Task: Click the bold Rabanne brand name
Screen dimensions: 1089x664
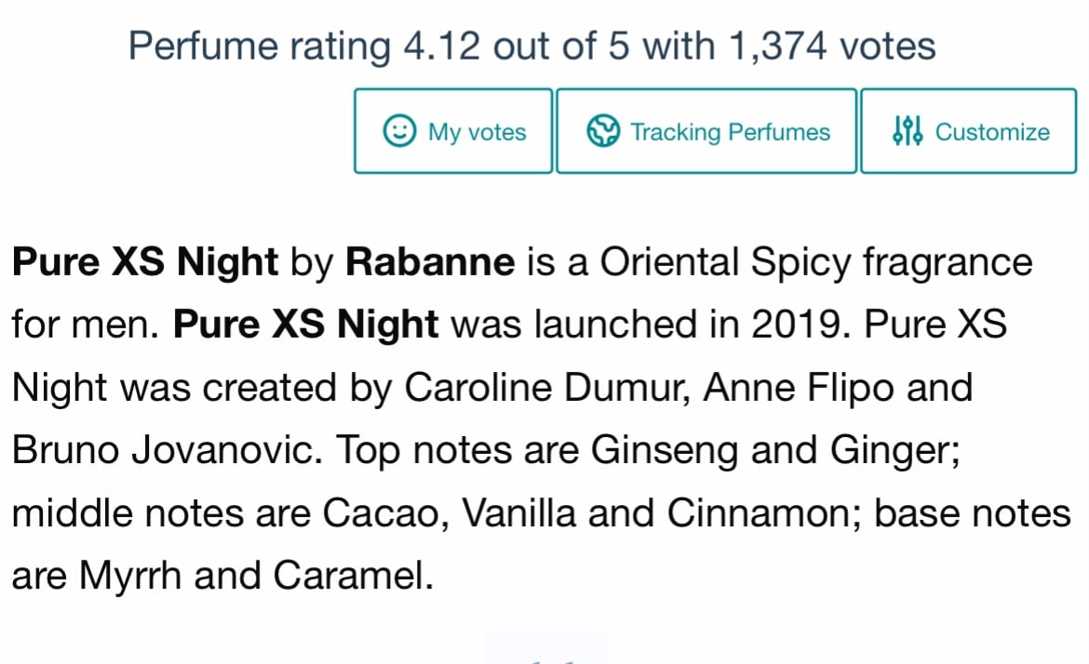Action: point(430,262)
